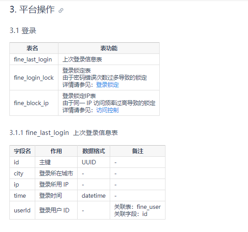Click the 关联表: fine_user remark cell
The height and width of the screenshot is (232, 248).
click(137, 210)
